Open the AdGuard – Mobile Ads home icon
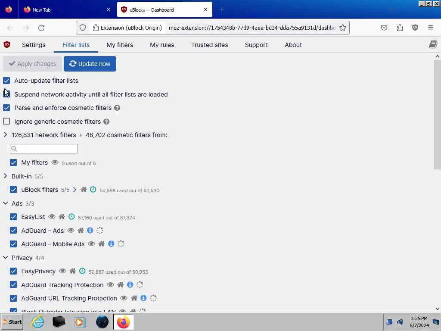 [102, 244]
